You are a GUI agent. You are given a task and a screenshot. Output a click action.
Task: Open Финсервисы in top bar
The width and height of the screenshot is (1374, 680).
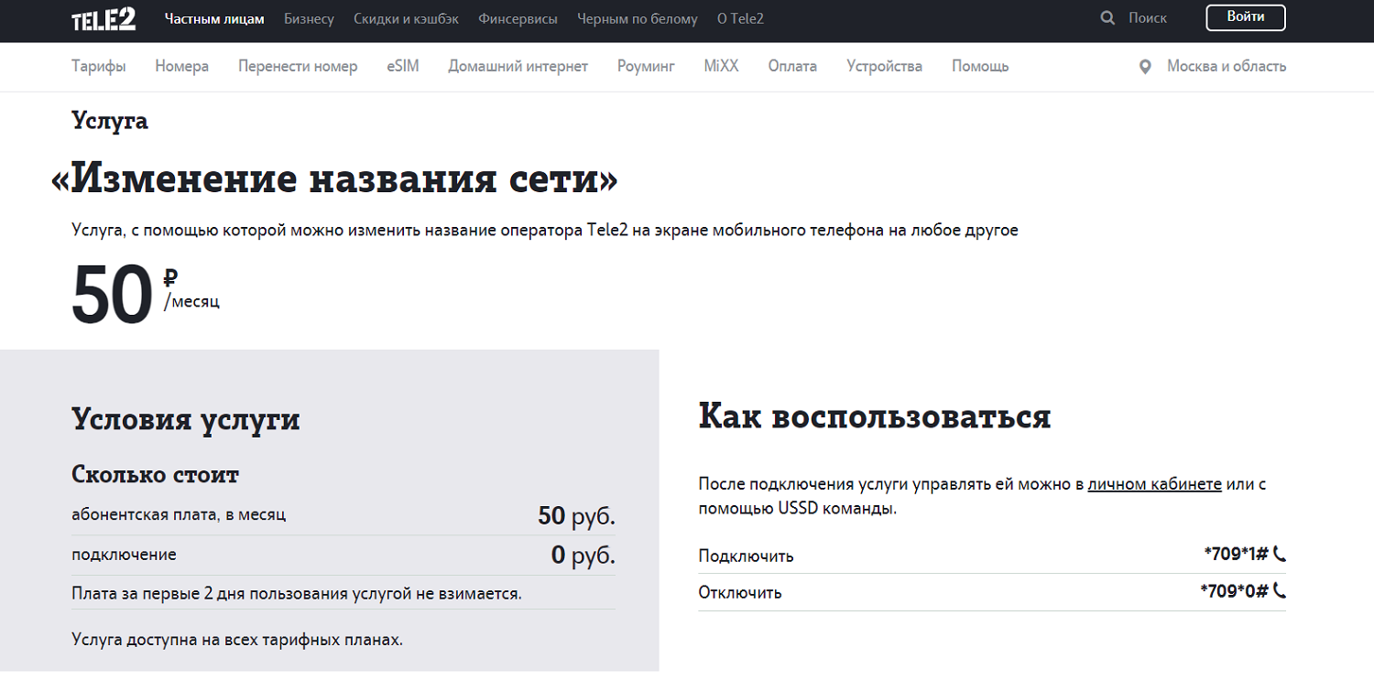(518, 18)
